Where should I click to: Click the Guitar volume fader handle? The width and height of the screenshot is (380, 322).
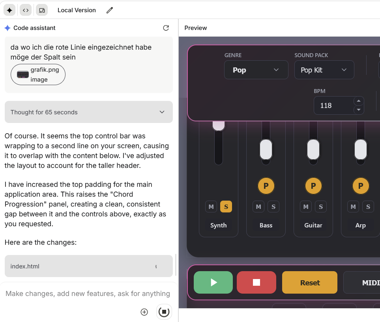pyautogui.click(x=313, y=149)
